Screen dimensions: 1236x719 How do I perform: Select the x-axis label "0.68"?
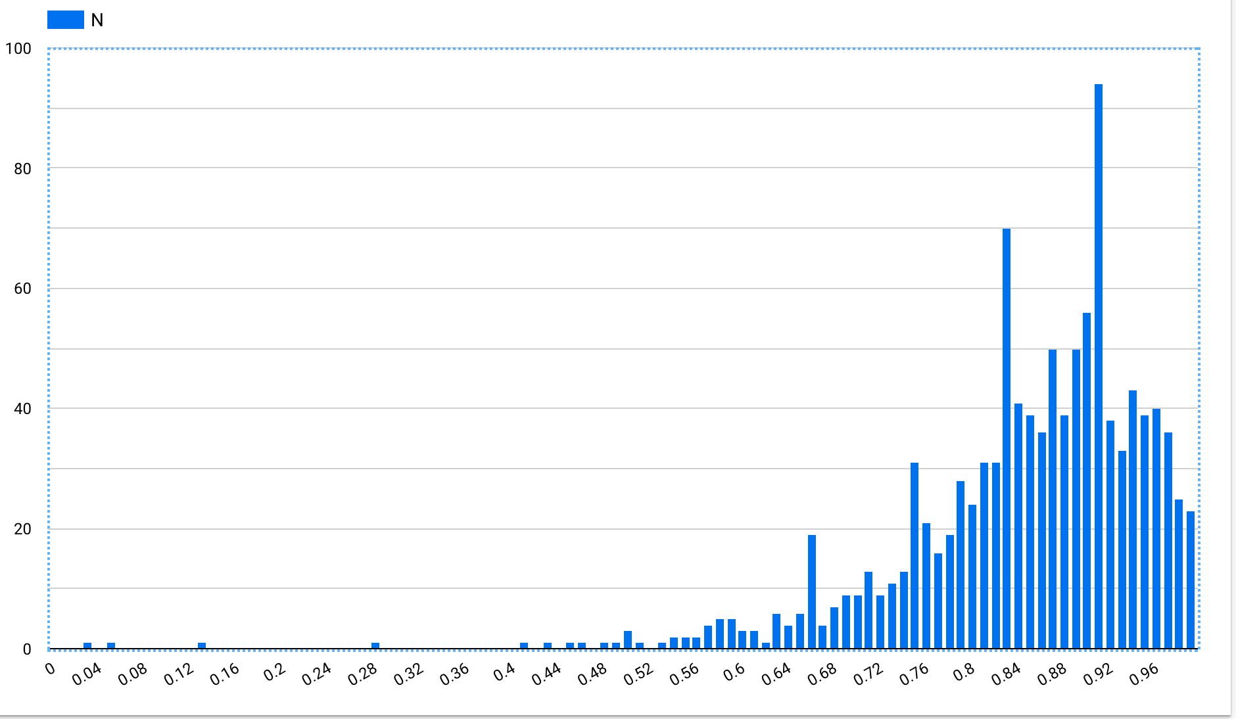823,674
